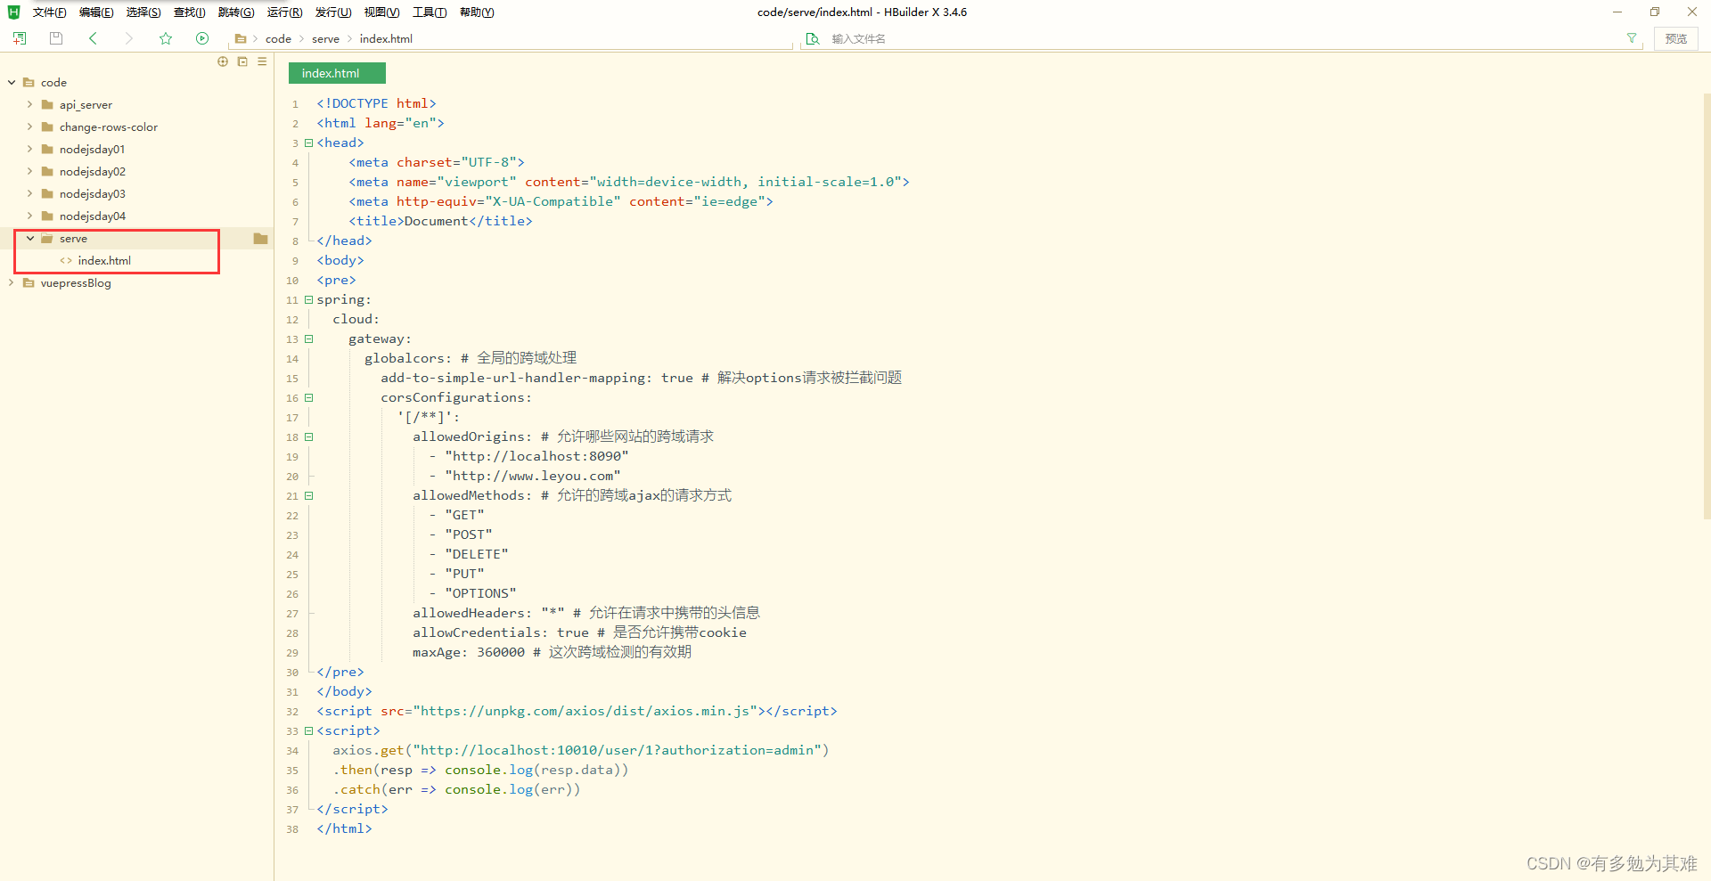Click the unpkg axios script URL
The width and height of the screenshot is (1711, 881).
point(585,711)
